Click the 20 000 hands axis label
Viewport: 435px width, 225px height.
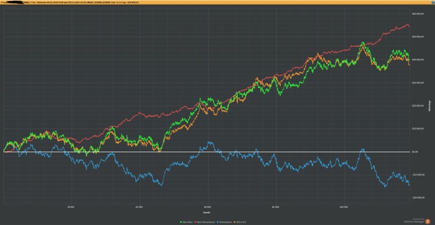[x=71, y=207]
